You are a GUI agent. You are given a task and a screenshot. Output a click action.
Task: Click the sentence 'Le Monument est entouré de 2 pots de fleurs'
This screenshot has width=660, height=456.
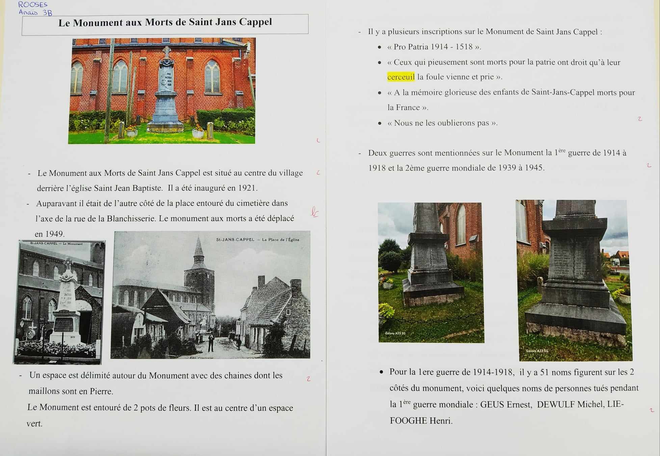[109, 407]
